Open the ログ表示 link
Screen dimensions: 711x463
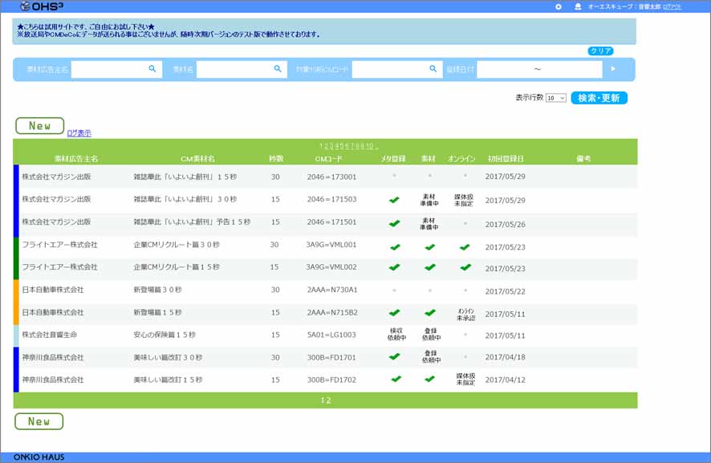point(79,133)
